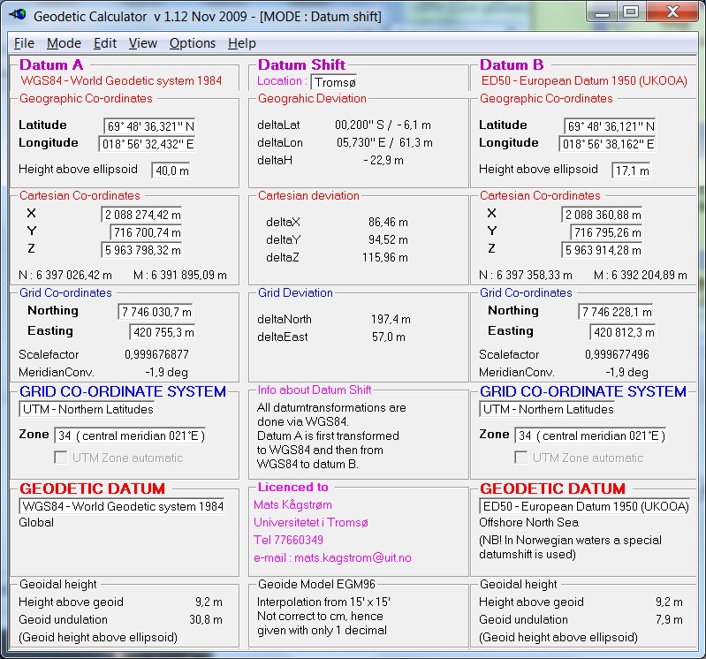Click Datum A Height above ellipsoid field
The height and width of the screenshot is (659, 706).
tap(171, 170)
